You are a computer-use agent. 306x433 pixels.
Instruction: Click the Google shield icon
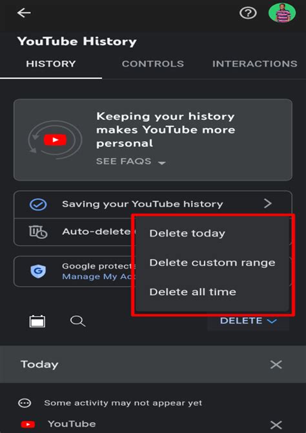pyautogui.click(x=38, y=271)
